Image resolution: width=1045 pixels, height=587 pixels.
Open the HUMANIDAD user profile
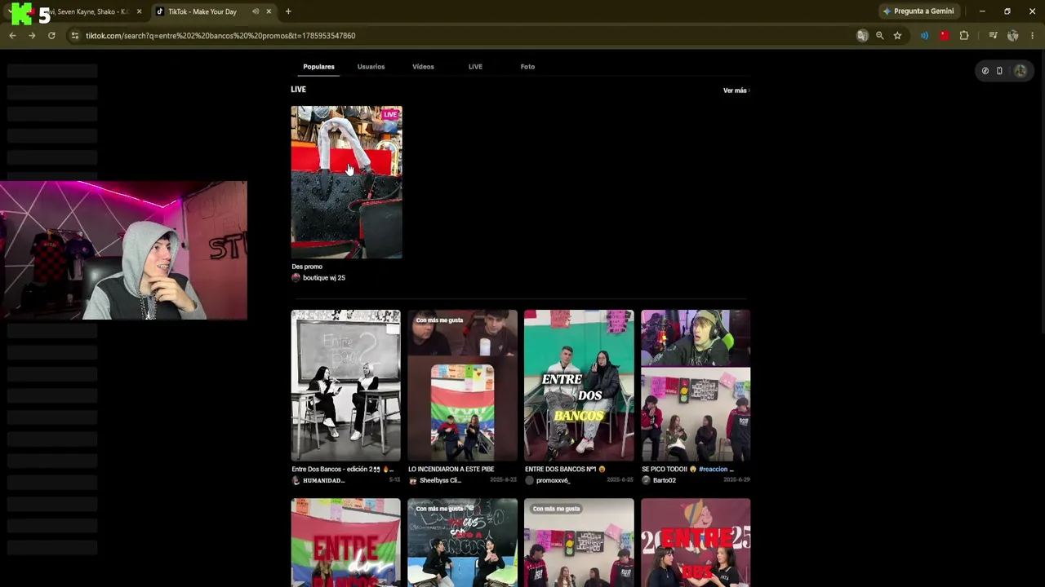(323, 481)
